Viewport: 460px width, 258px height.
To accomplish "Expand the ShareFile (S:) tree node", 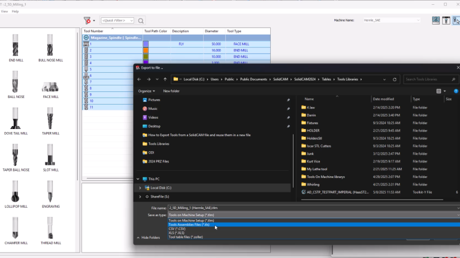I will [140, 196].
